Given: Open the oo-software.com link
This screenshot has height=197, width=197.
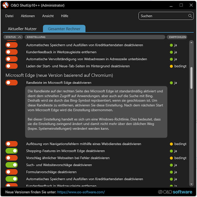Looking at the screenshot, I should pos(81,192).
